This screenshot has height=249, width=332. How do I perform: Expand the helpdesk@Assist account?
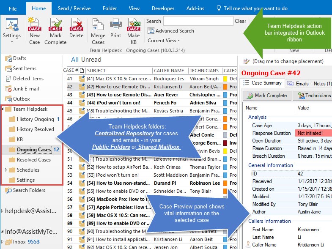(x=2, y=211)
